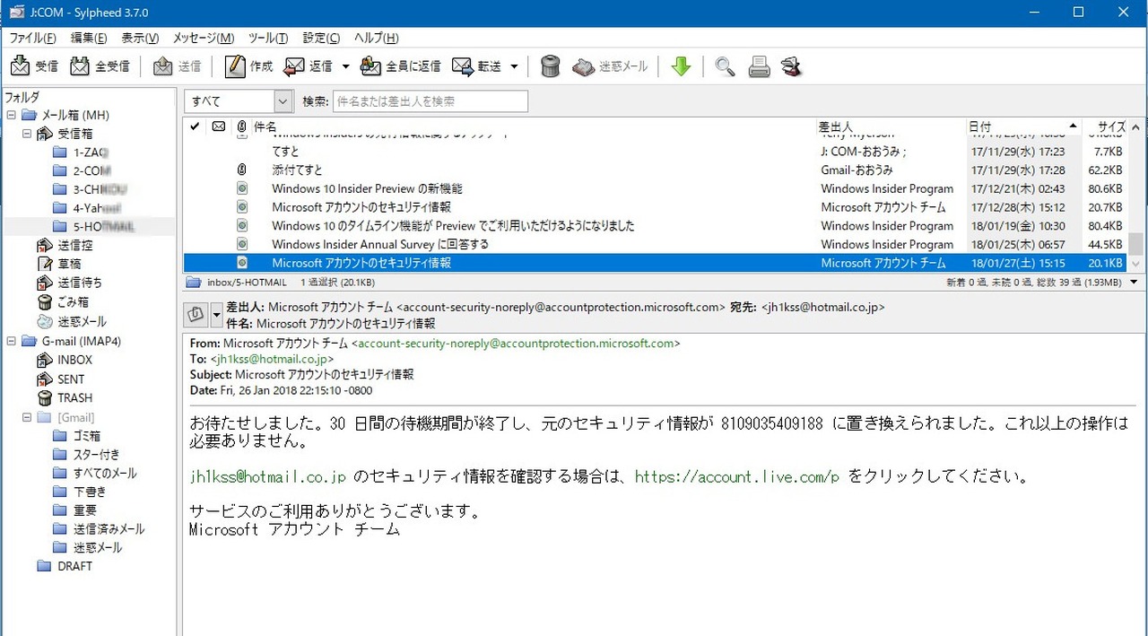Open the 返信 reply dropdown arrow
This screenshot has height=636, width=1148.
345,66
